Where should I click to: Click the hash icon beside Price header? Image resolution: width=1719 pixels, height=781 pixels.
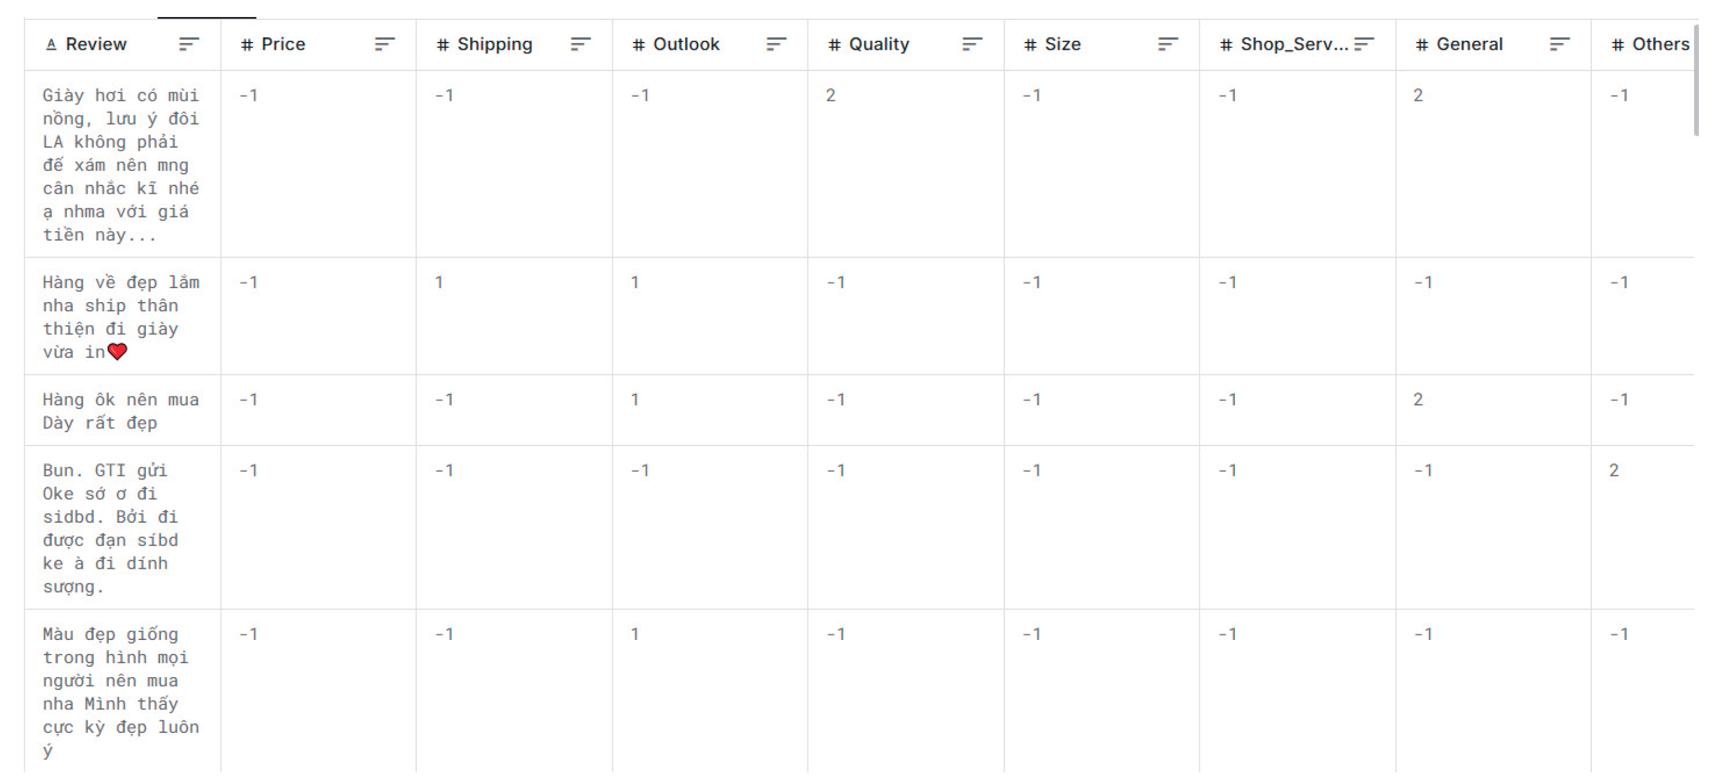coord(247,45)
